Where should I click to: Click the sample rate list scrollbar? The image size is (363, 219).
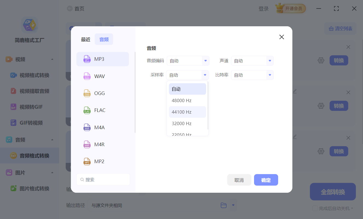pos(208,105)
